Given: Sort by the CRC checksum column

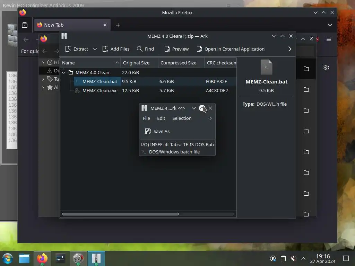Looking at the screenshot, I should pyautogui.click(x=220, y=63).
